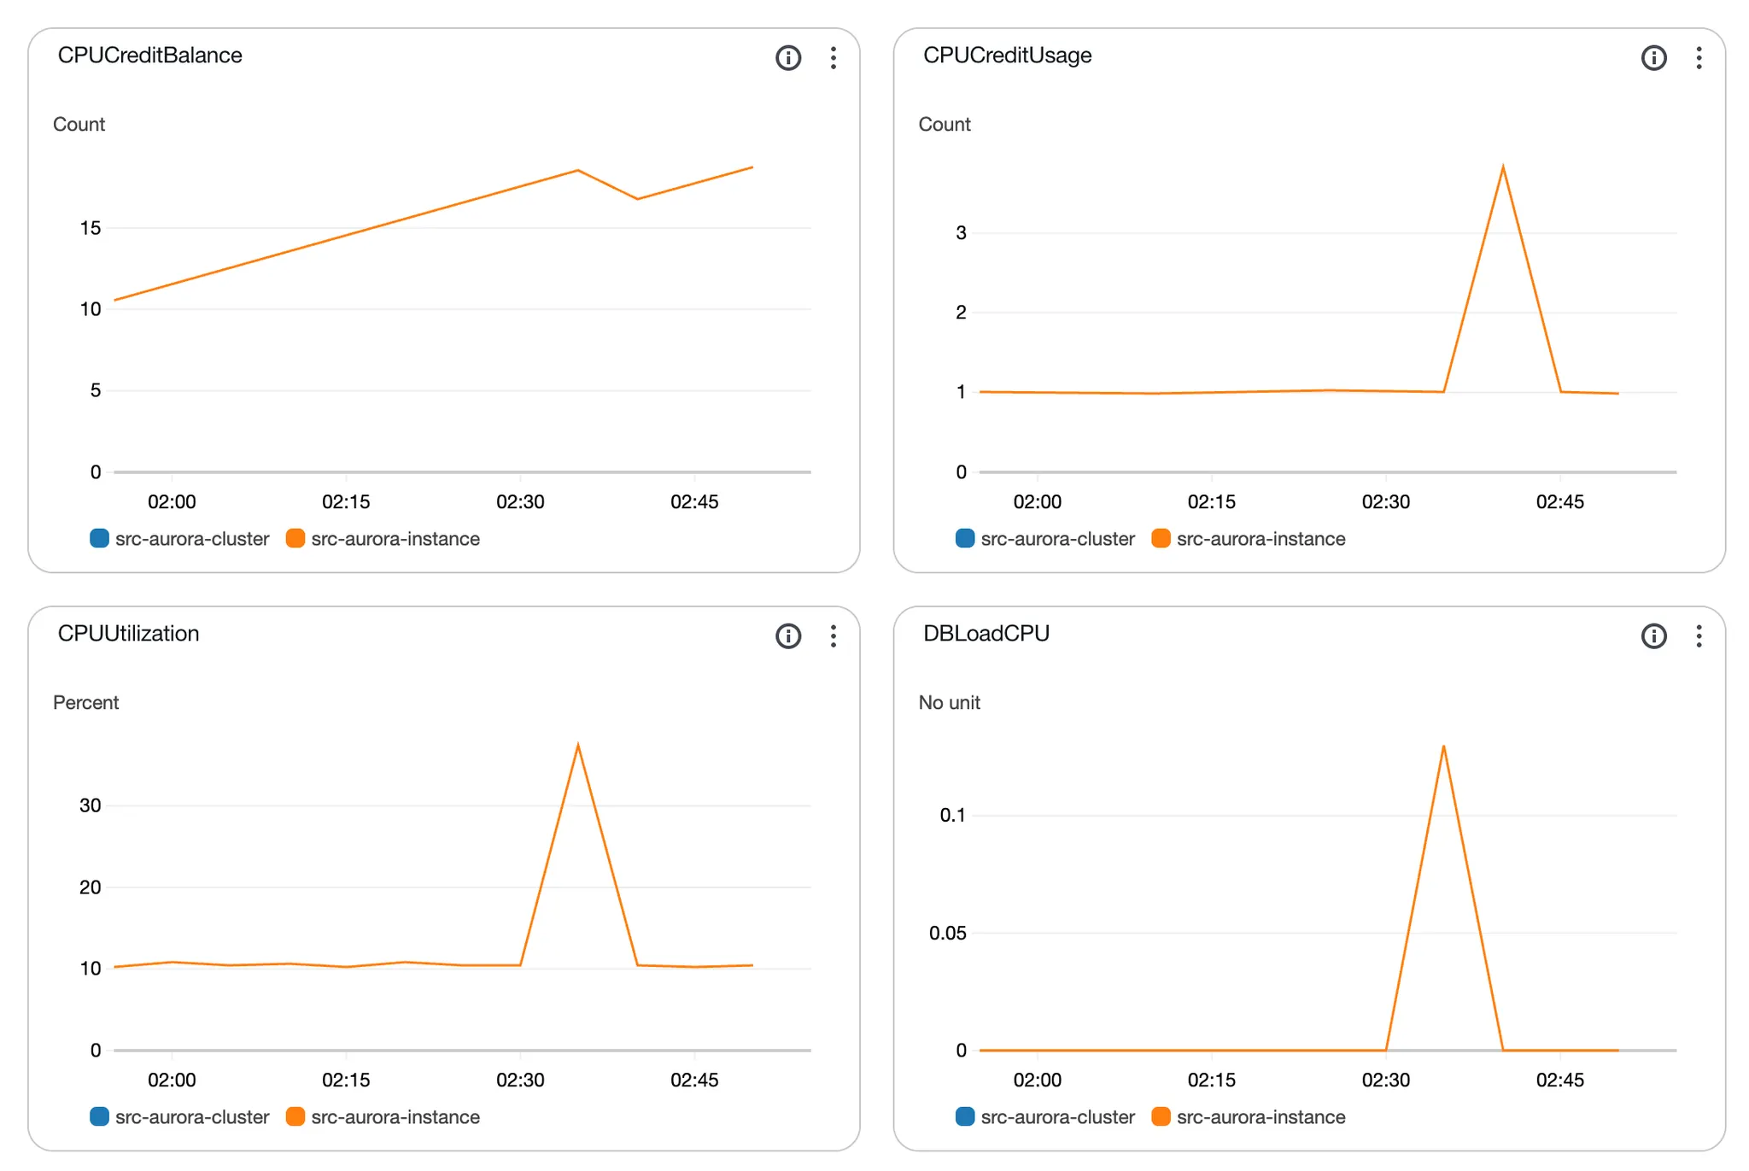Click the DBLoadCPU widget title
This screenshot has height=1171, width=1749.
click(986, 634)
